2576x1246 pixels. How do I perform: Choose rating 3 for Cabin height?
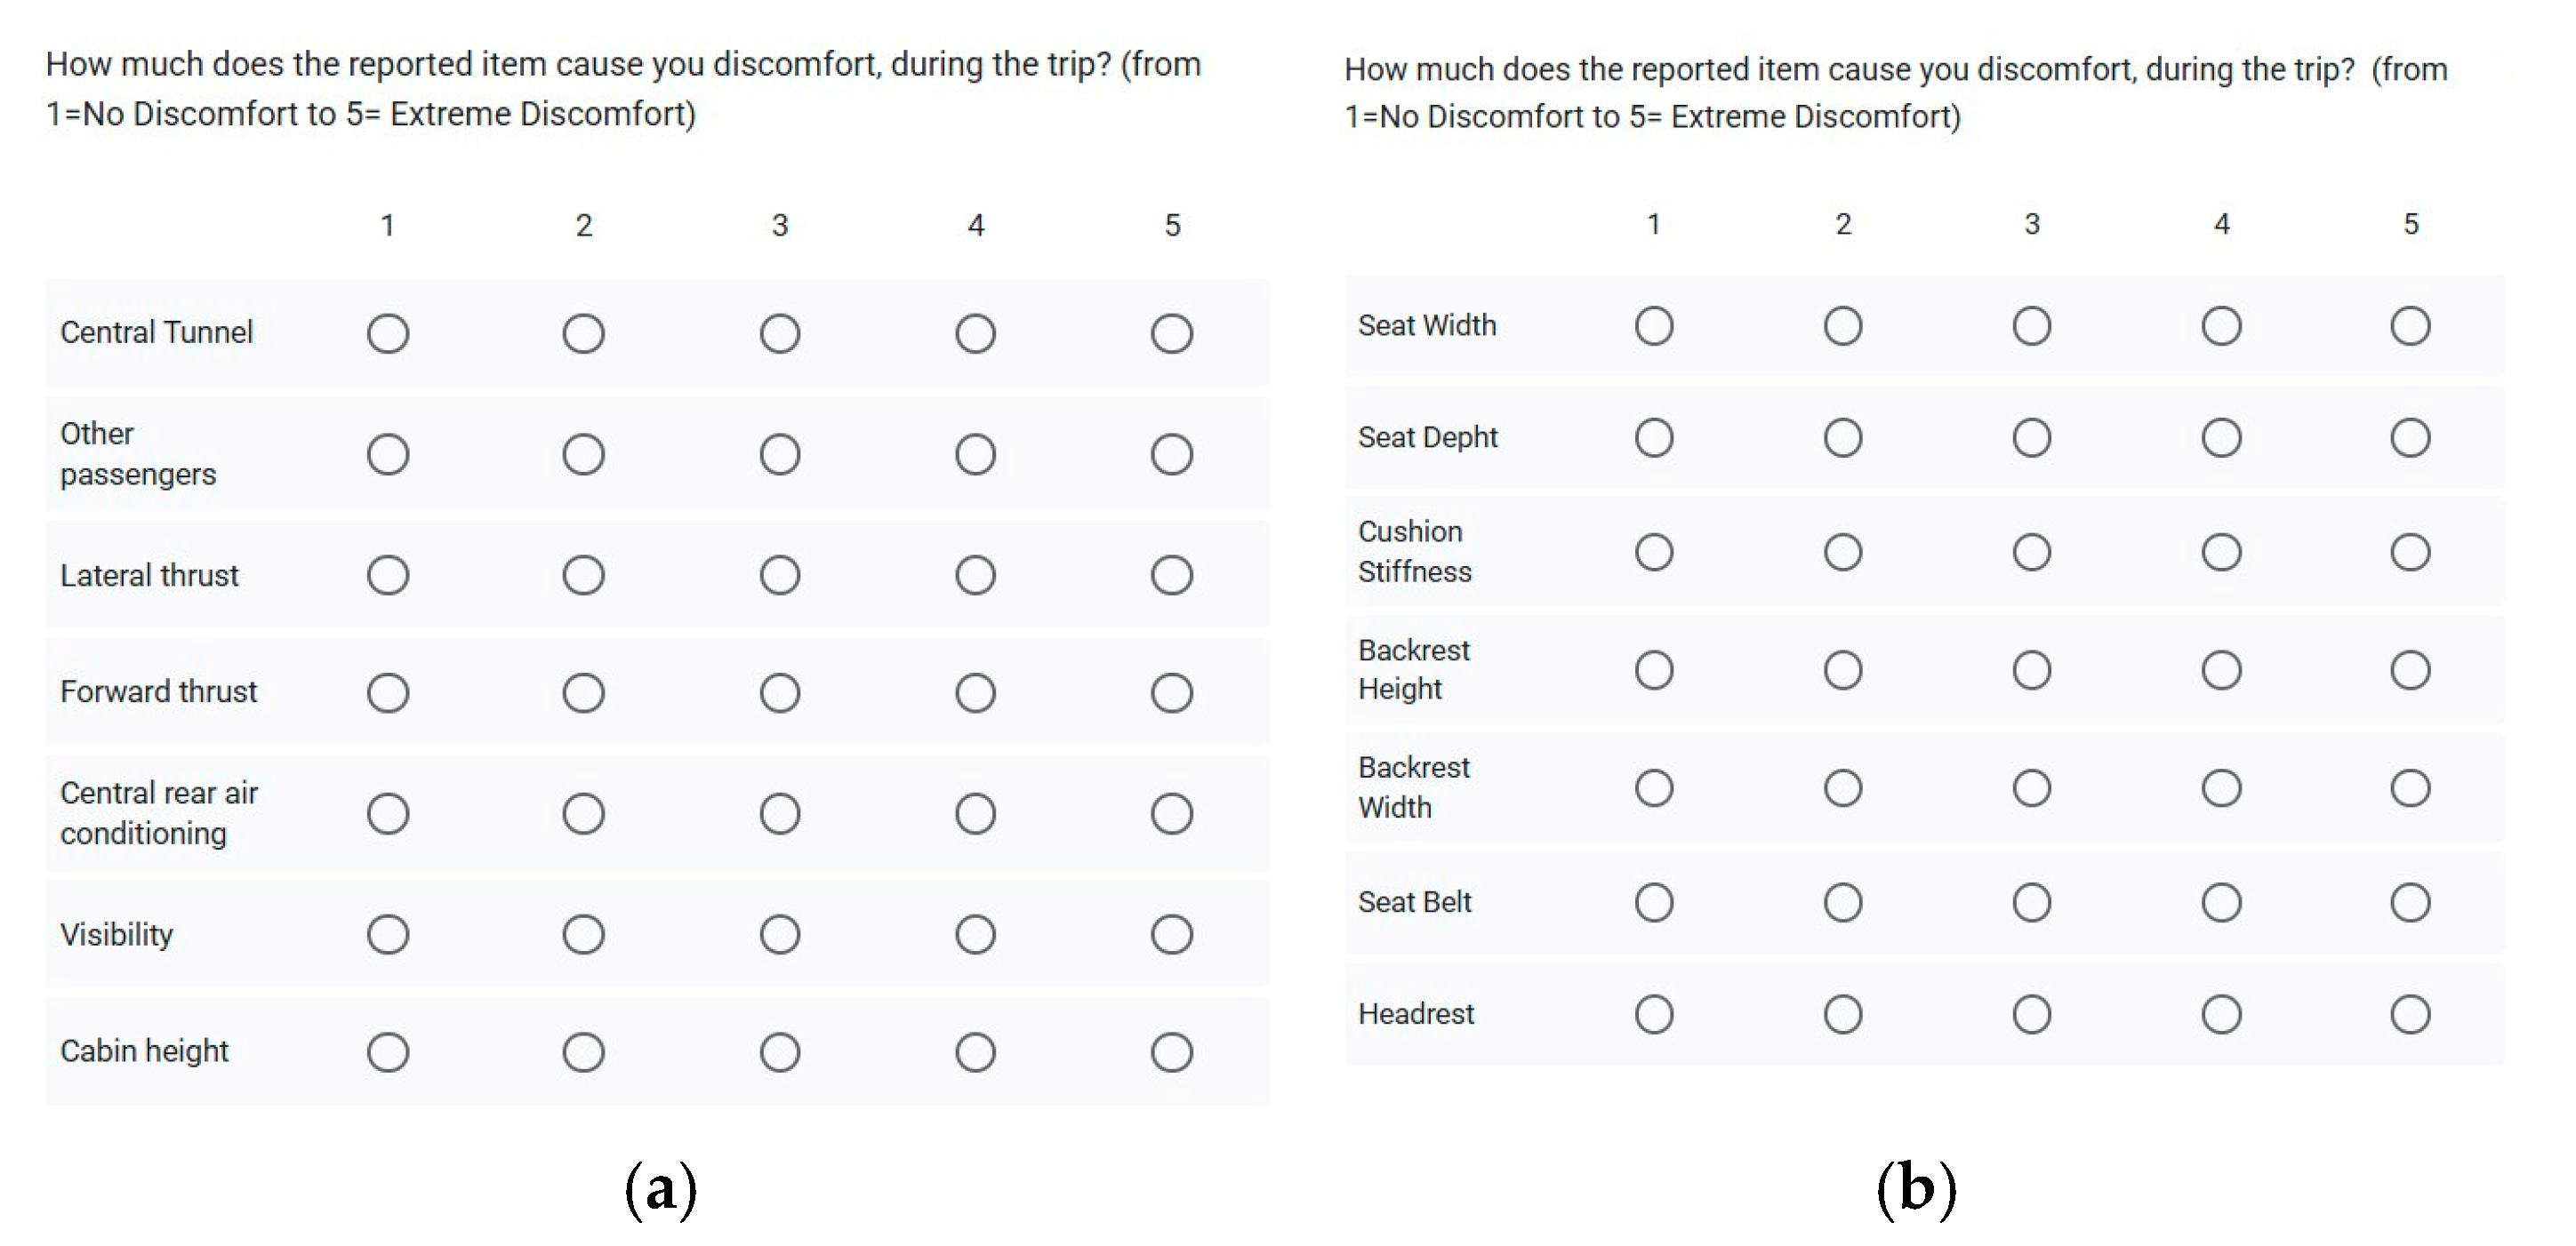779,1052
